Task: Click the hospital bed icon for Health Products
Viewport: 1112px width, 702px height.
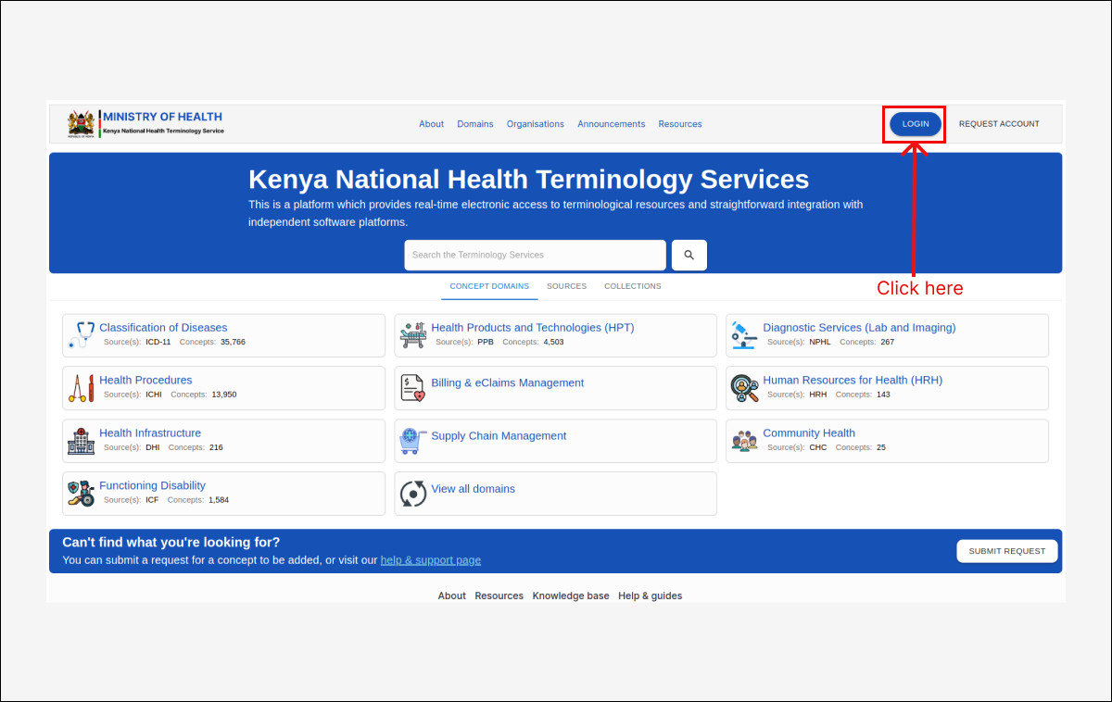Action: (x=413, y=335)
